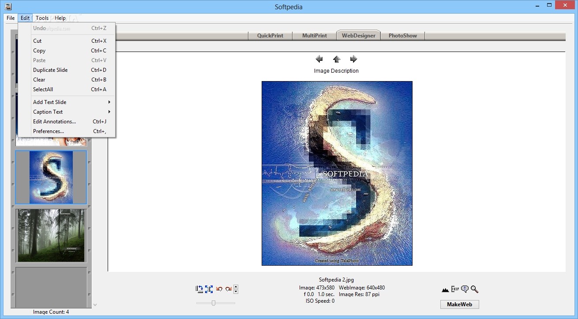578x319 pixels.
Task: Select the WebDesigner tab
Action: coord(358,36)
